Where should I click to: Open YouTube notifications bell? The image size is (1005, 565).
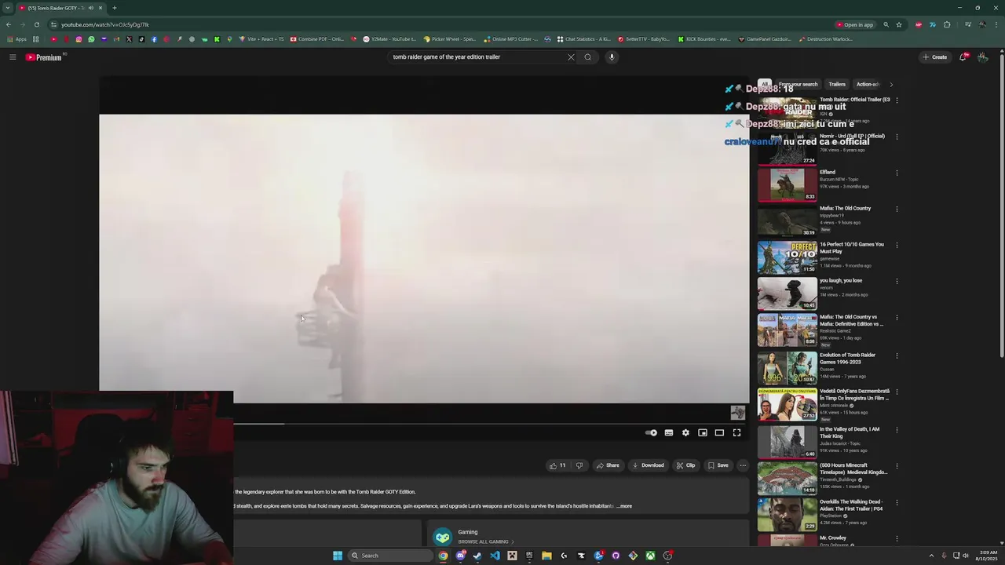pyautogui.click(x=963, y=57)
